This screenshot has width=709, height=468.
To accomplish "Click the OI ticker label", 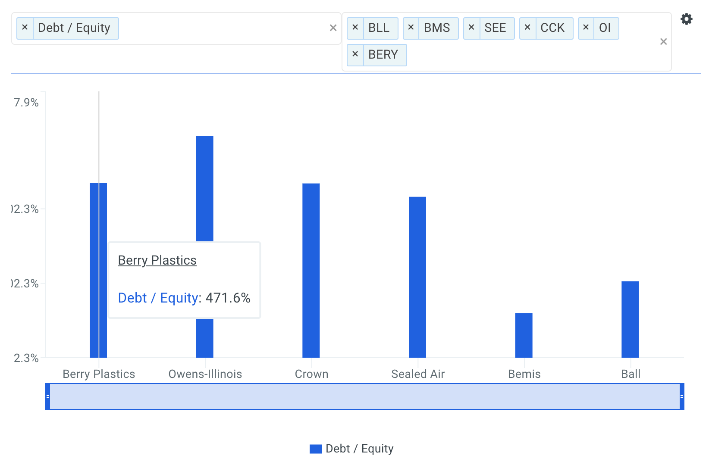I will tap(605, 28).
